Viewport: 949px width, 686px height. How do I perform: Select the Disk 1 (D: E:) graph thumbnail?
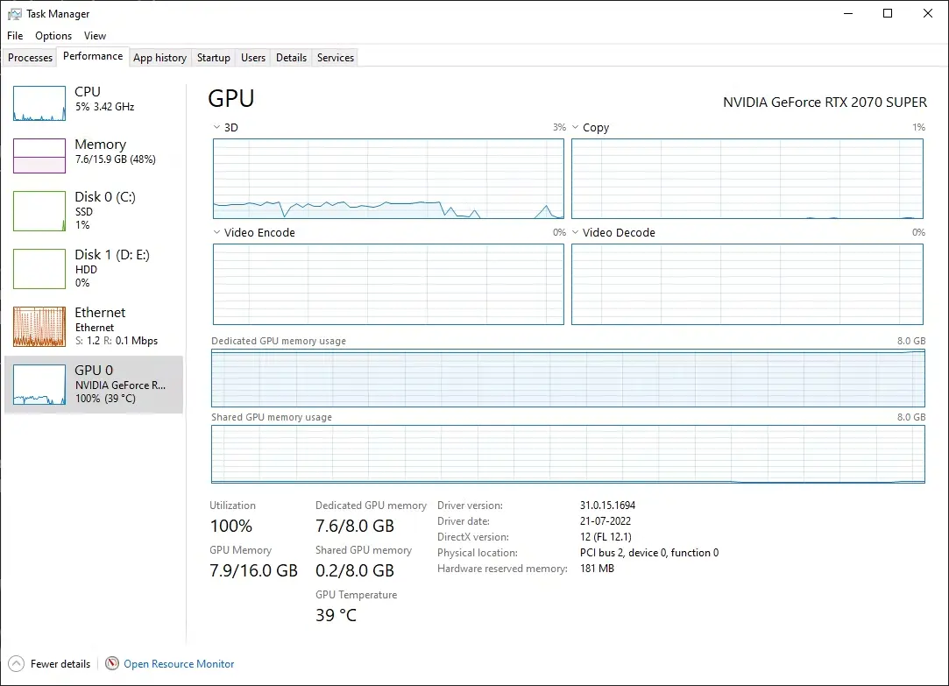pos(39,269)
